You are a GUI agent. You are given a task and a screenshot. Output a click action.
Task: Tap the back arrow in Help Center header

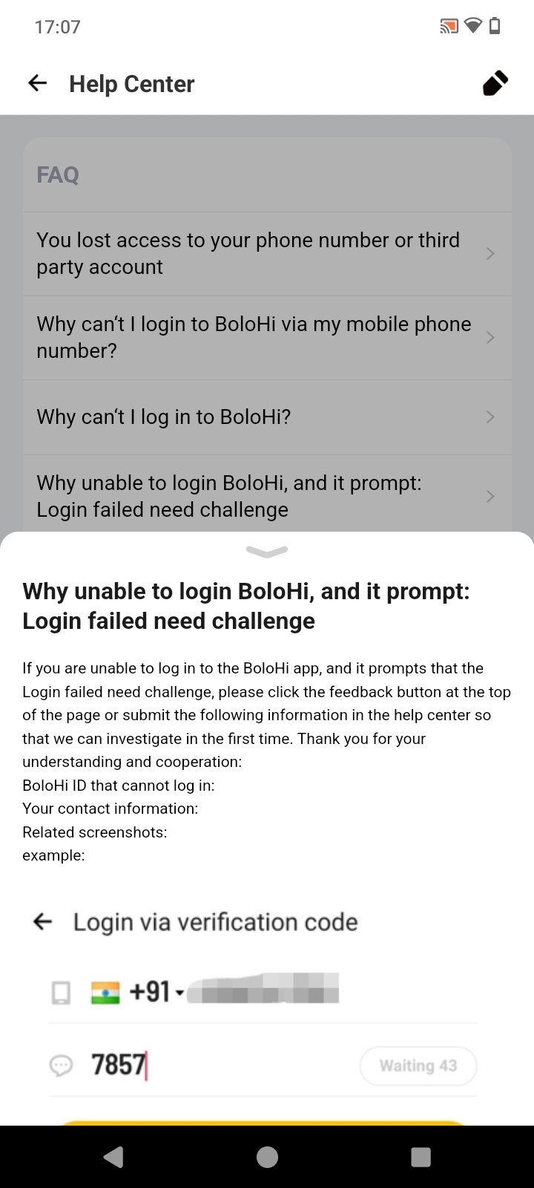[x=37, y=83]
